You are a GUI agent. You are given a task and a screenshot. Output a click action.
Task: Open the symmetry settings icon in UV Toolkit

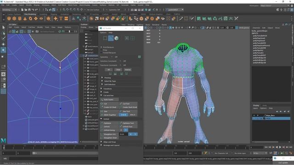tap(139, 57)
